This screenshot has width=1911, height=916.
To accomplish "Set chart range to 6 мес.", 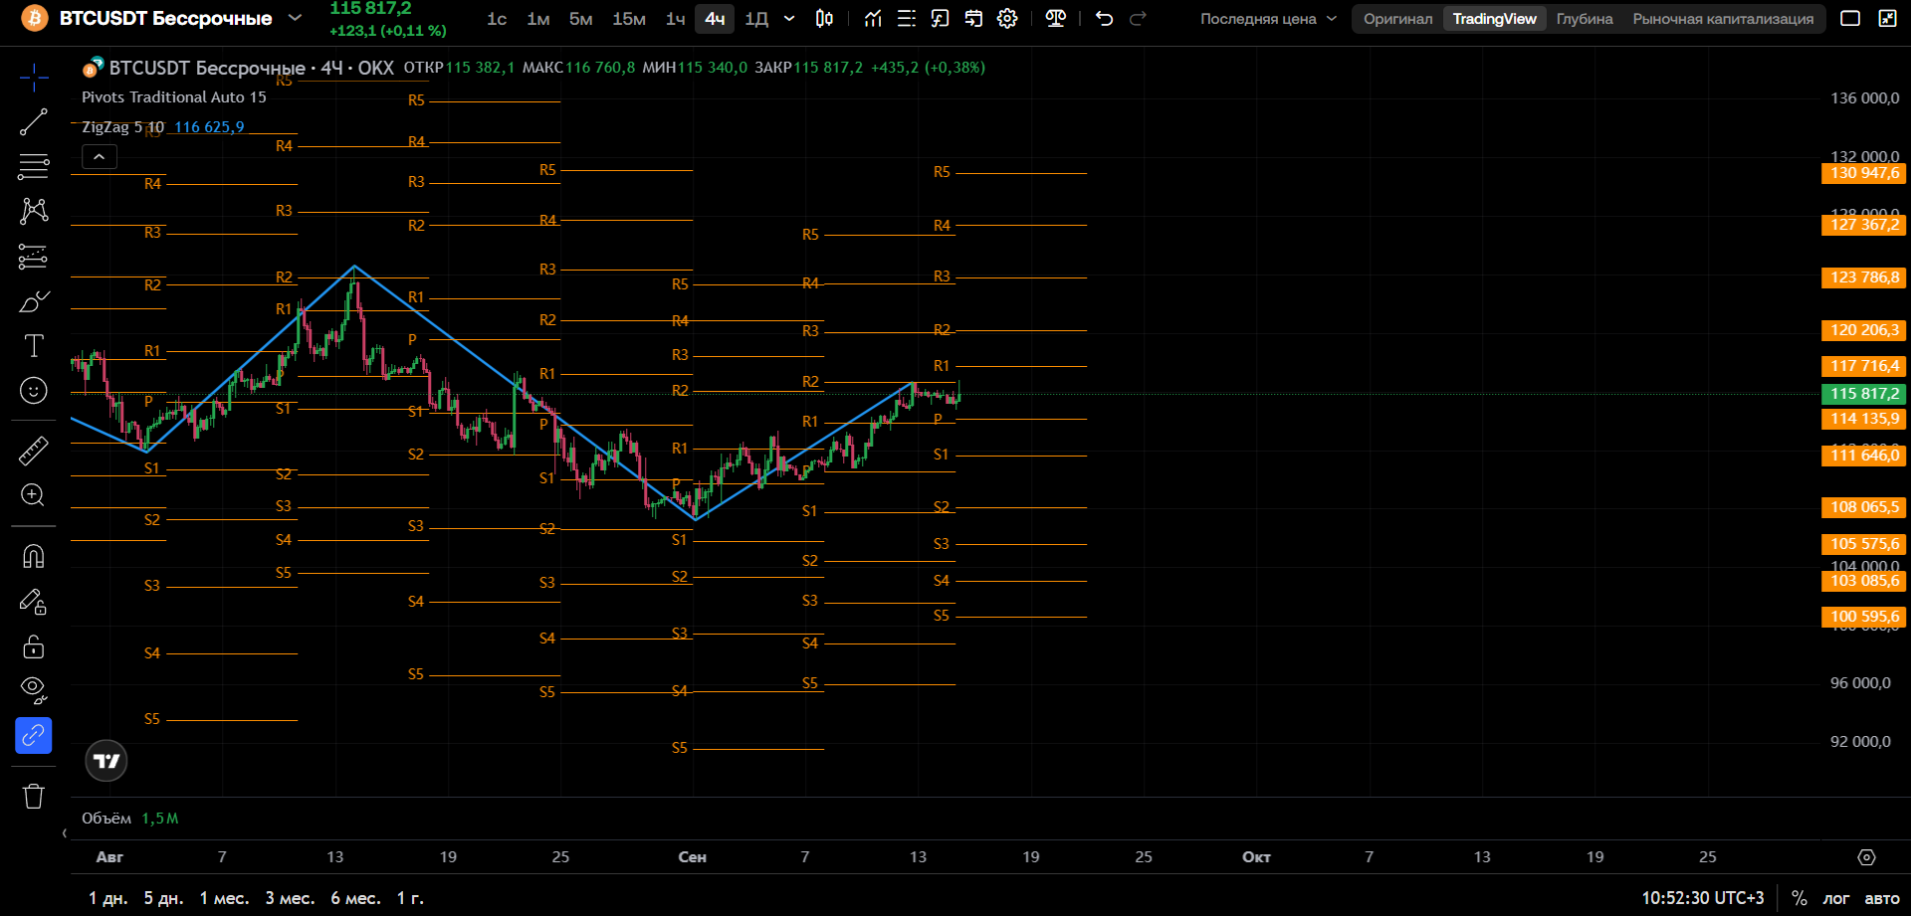I will (x=355, y=898).
